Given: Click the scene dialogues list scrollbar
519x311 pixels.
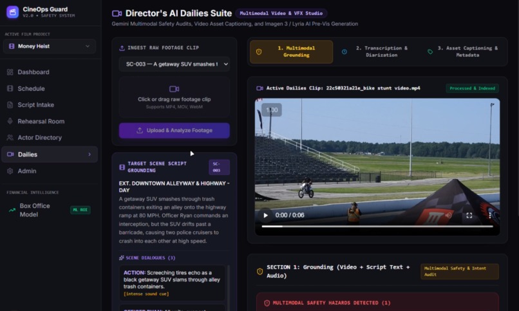Looking at the screenshot, I should 228,287.
